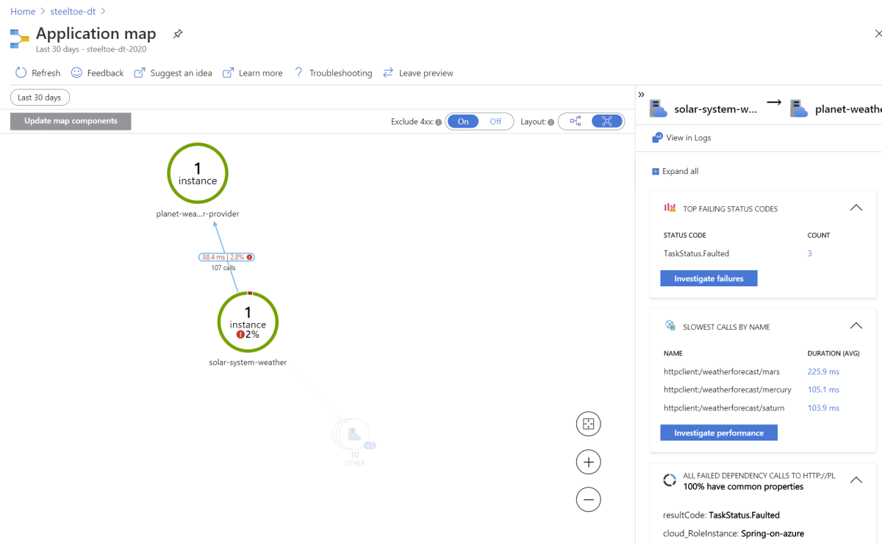The width and height of the screenshot is (882, 544).
Task: Go to Home breadcrumb
Action: click(x=23, y=12)
